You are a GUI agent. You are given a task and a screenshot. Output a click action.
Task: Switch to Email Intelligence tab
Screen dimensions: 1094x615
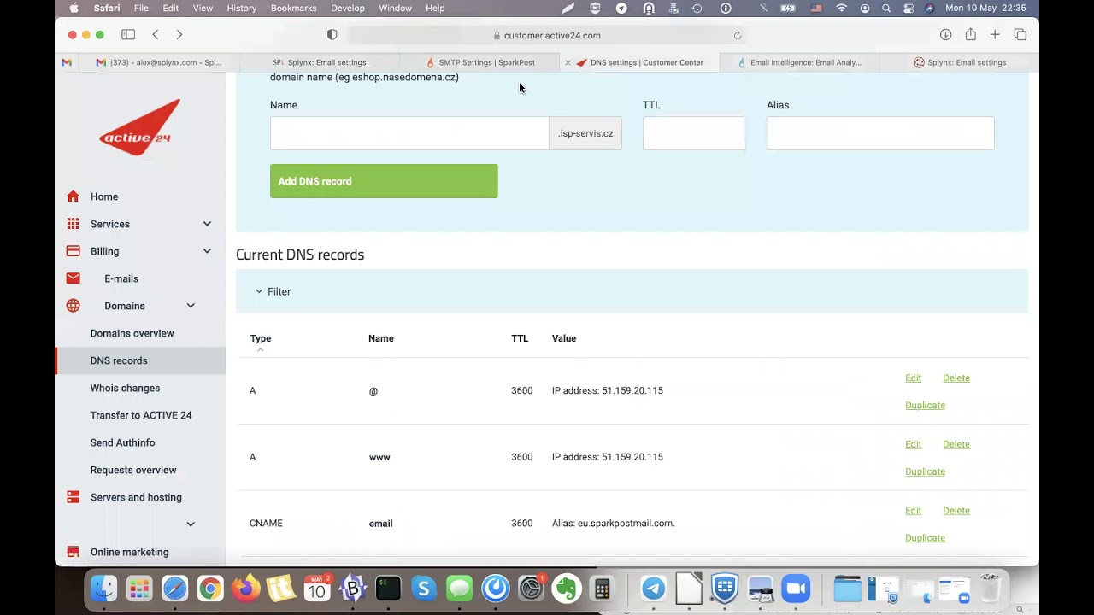tap(799, 62)
